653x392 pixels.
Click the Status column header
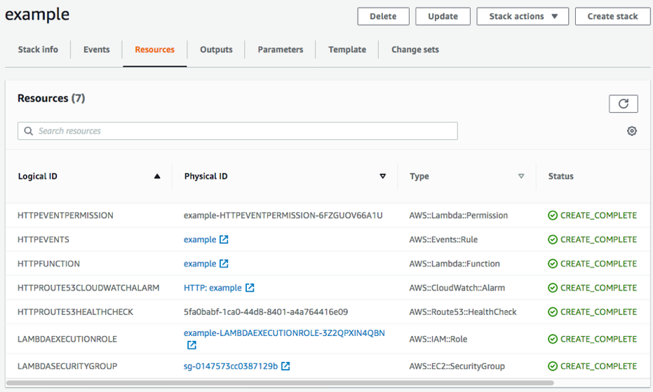pos(560,176)
